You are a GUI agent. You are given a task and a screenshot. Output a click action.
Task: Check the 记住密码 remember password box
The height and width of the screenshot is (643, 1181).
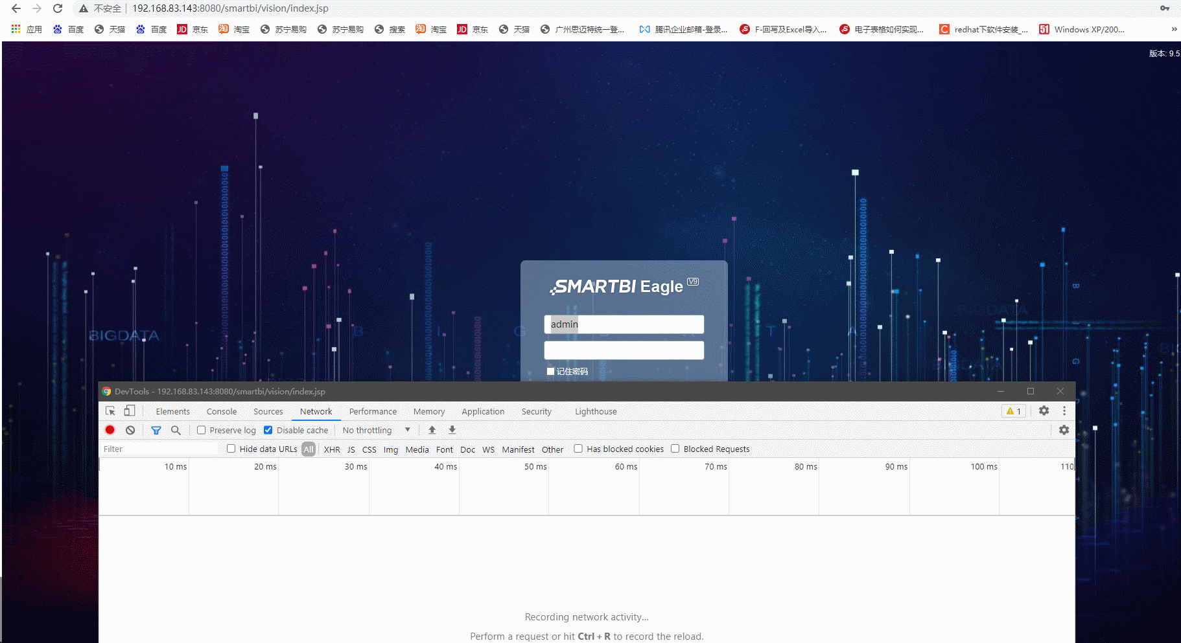click(x=550, y=371)
